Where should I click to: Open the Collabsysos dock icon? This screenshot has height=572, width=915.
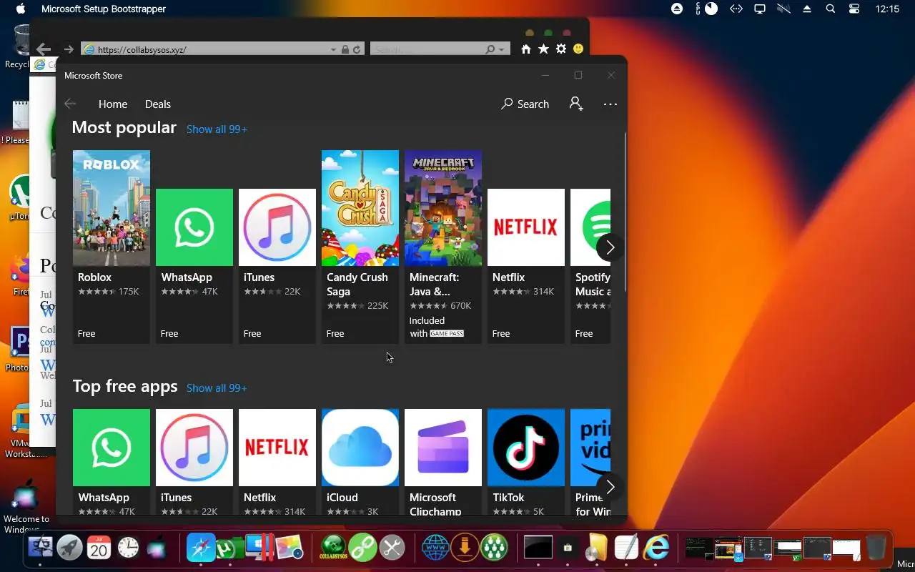point(334,548)
